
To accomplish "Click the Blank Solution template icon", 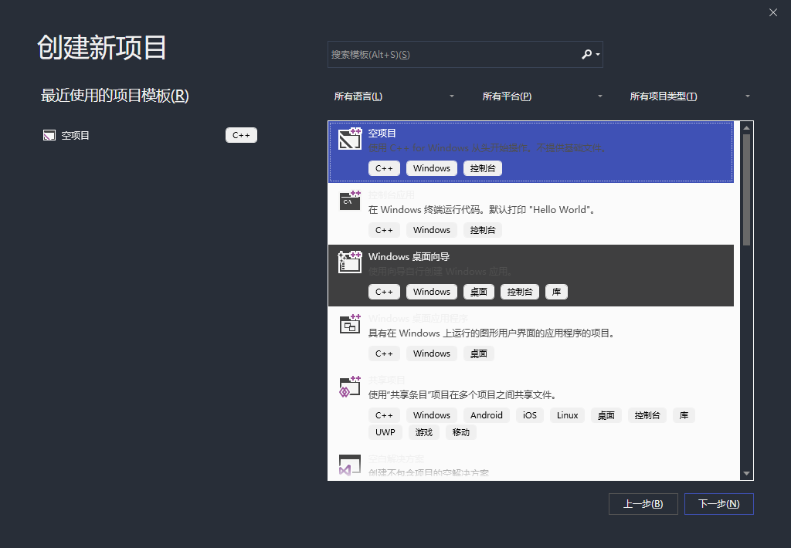I will pos(350,465).
